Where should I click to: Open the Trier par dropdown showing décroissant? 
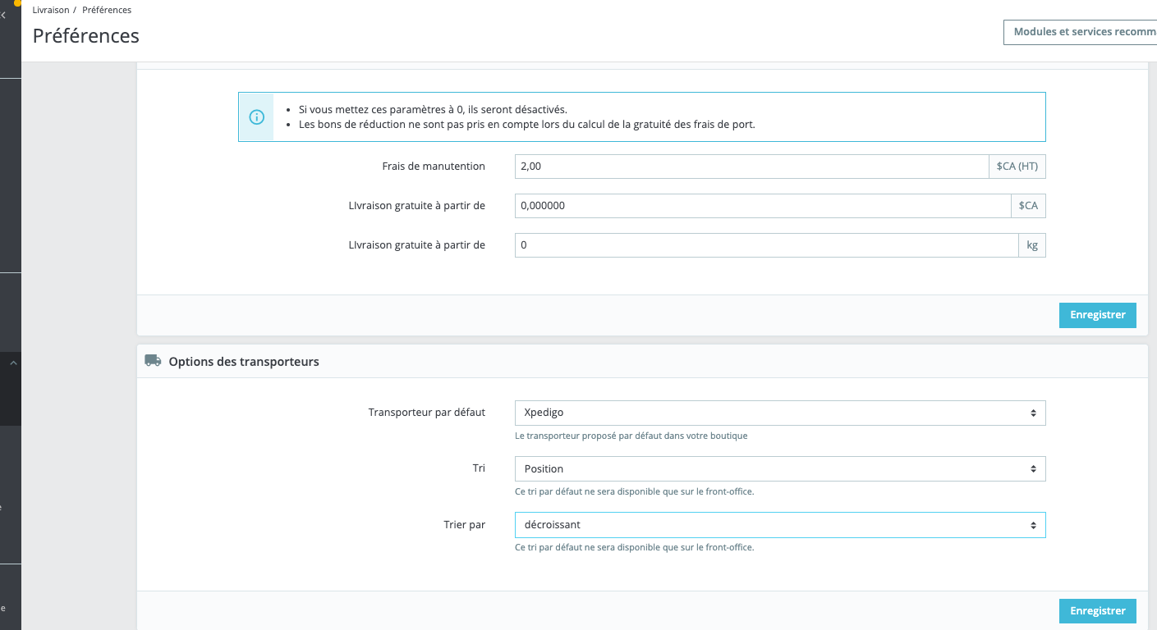tap(780, 524)
